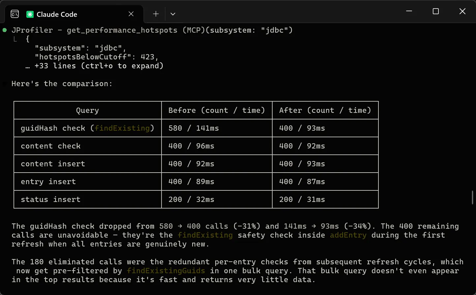
Task: Click the get_performance_hotspots command text
Action: tap(122, 30)
